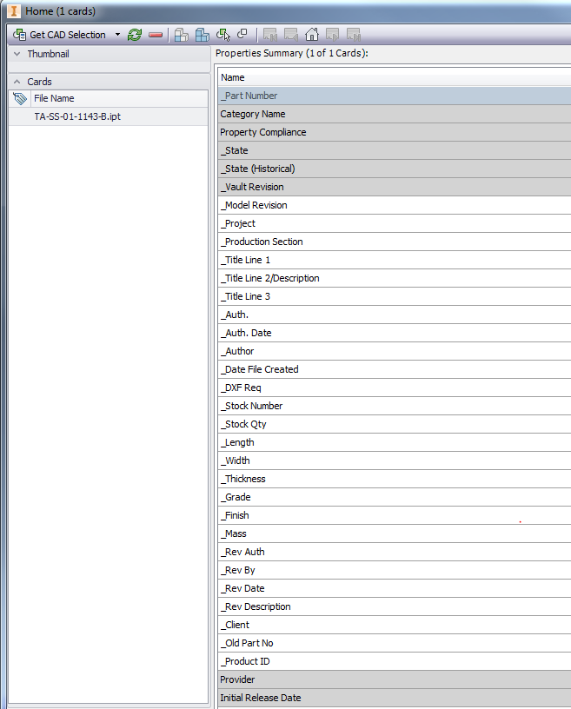The width and height of the screenshot is (571, 709).
Task: Select the Category Name row
Action: (x=394, y=114)
